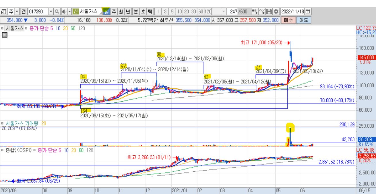376x194 pixels.
Task: Click the stock code field 017390
Action: (x=38, y=11)
